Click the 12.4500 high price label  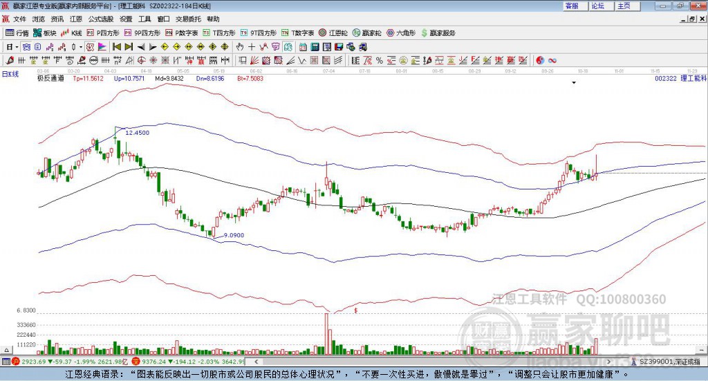pyautogui.click(x=138, y=133)
